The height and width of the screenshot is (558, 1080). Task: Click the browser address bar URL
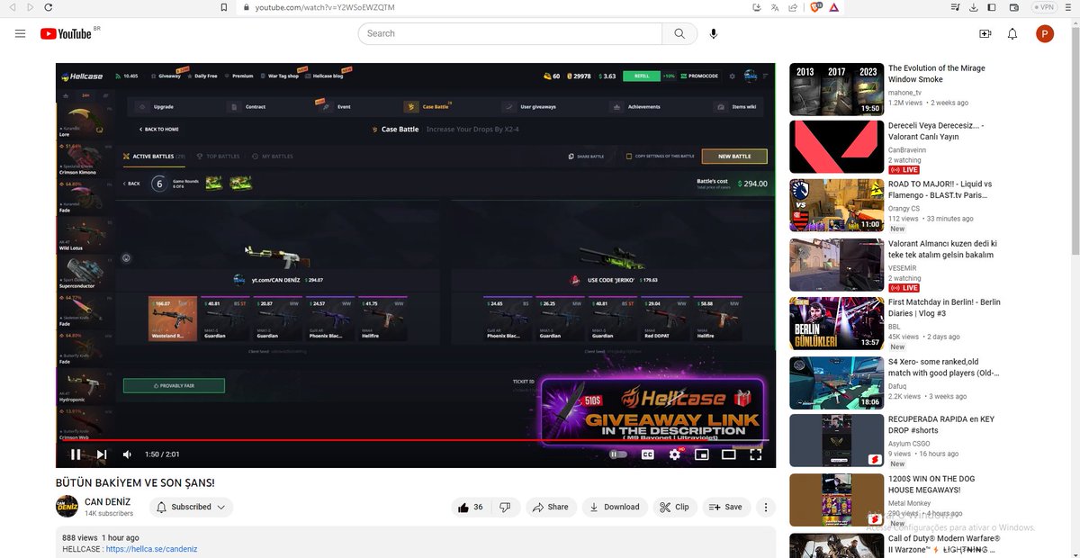point(325,7)
